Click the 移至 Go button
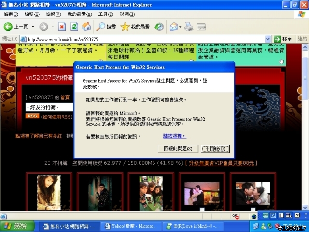The height and width of the screenshot is (232, 309). 283,39
